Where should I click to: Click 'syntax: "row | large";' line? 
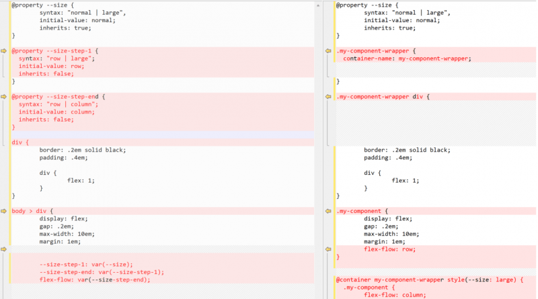tap(56, 58)
